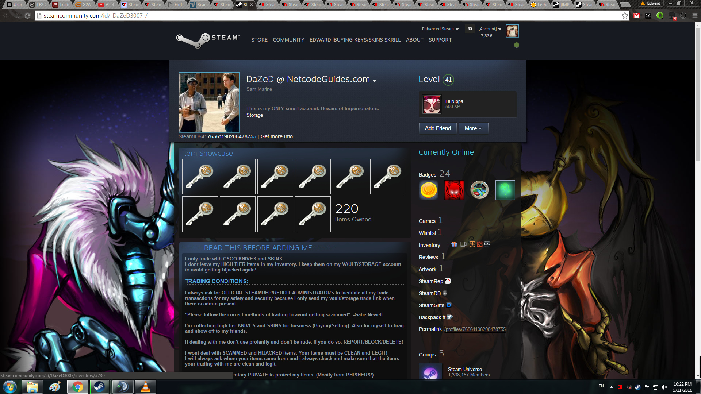Screen dimensions: 701x394
Task: Open the Storage link in profile summary
Action: 254,115
